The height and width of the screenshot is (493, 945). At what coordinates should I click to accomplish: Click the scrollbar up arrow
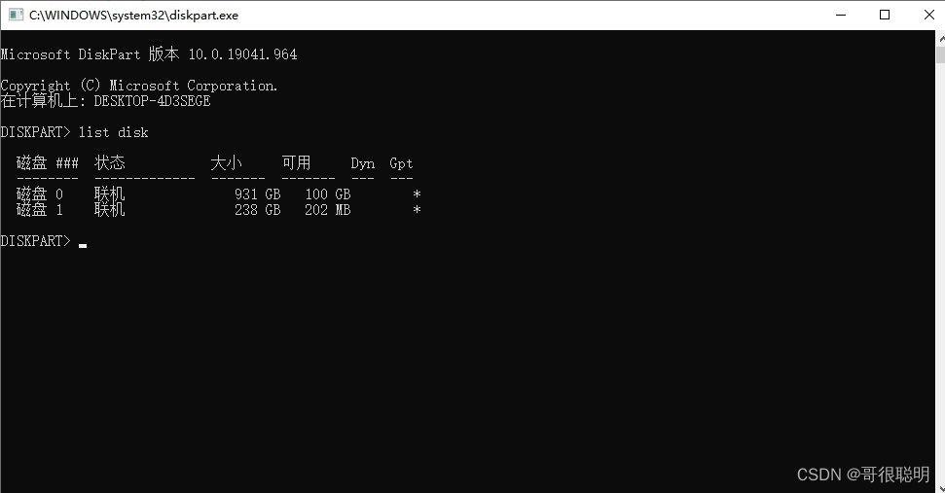(x=941, y=38)
